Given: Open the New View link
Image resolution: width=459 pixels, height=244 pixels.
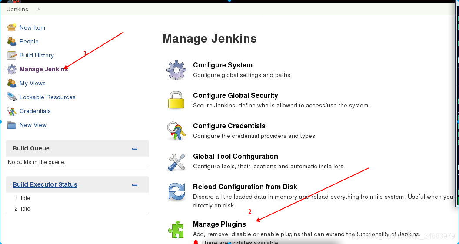Looking at the screenshot, I should tap(33, 125).
